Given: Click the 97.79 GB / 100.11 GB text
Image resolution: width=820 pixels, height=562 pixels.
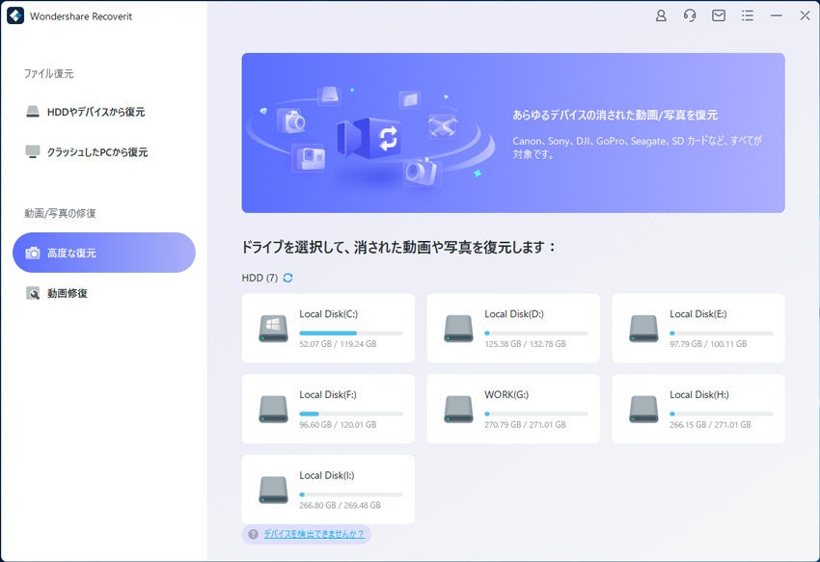Looking at the screenshot, I should (708, 344).
